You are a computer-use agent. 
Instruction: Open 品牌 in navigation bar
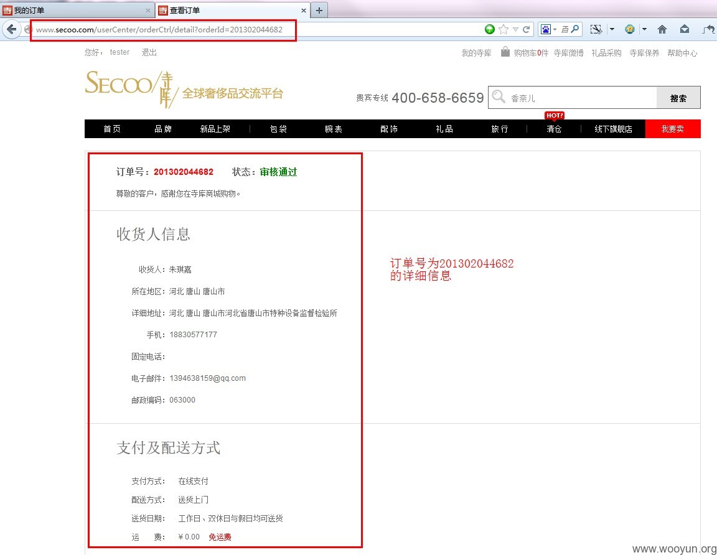point(163,129)
